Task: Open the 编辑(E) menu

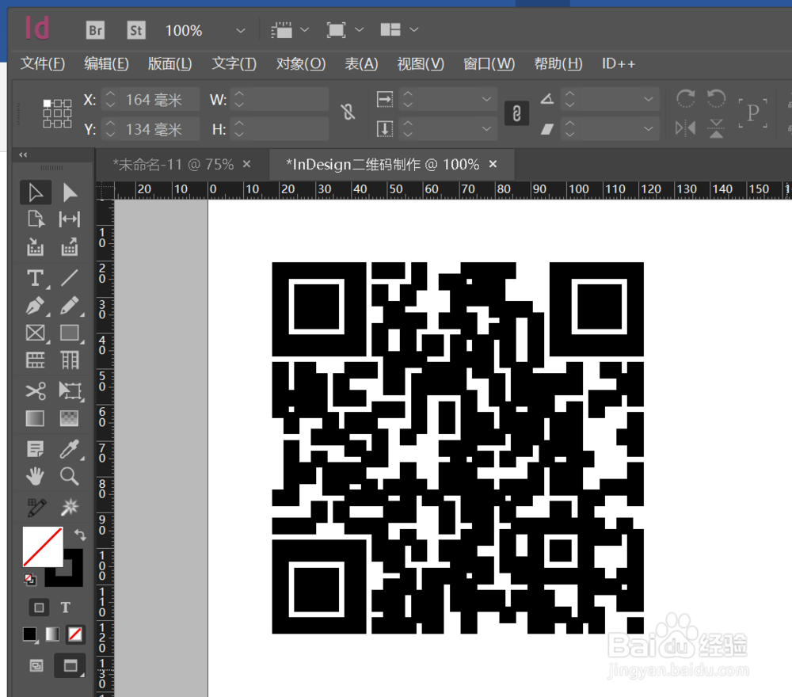Action: [x=106, y=63]
